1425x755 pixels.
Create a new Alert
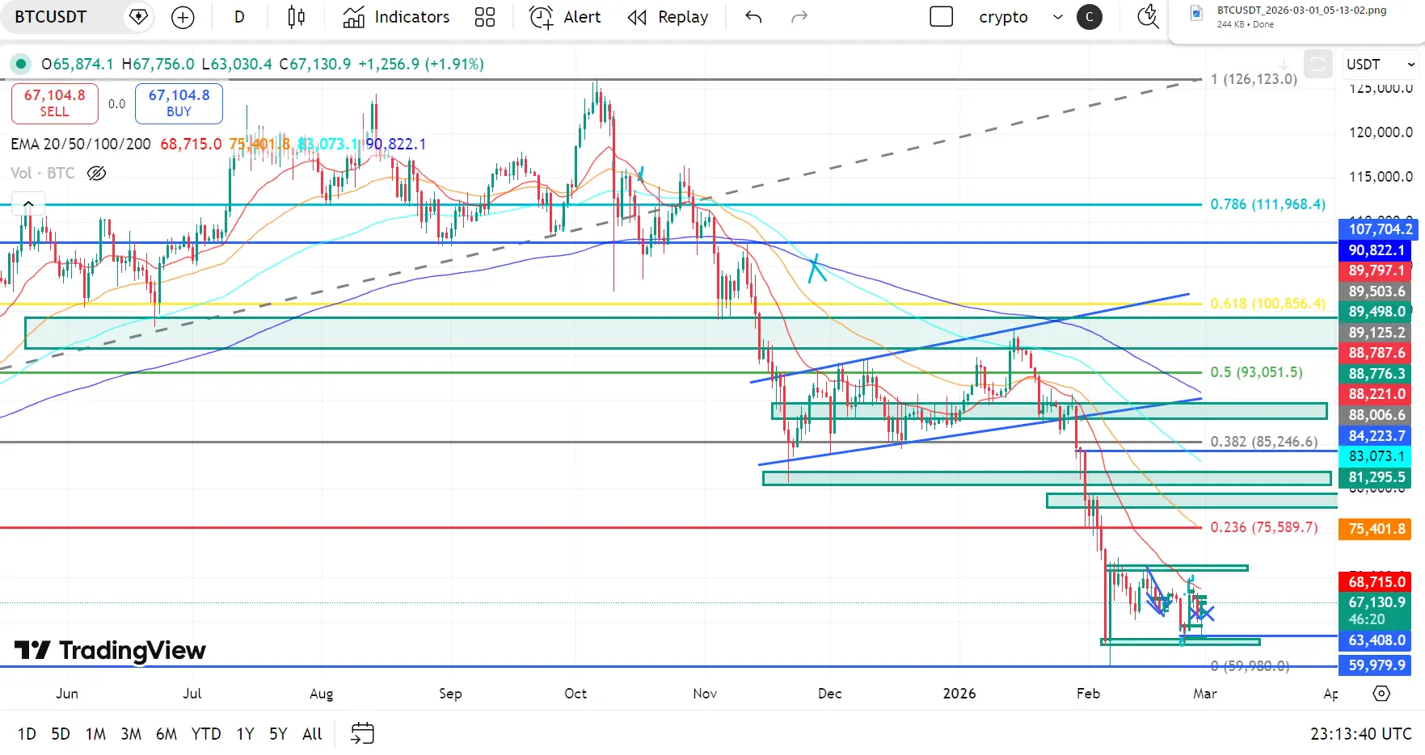pyautogui.click(x=565, y=17)
